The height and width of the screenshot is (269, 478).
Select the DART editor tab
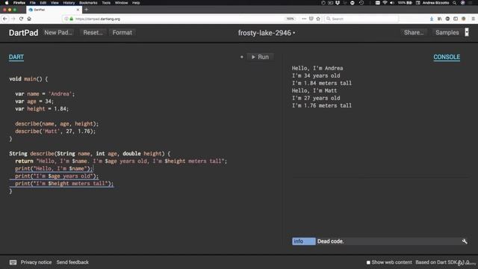16,57
